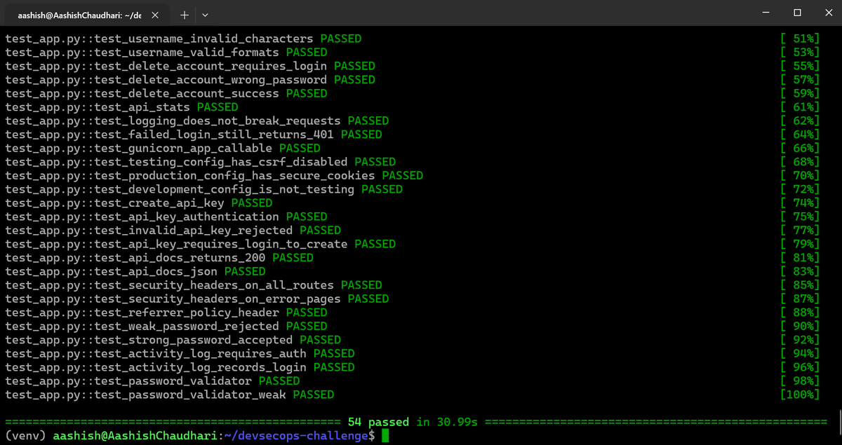Screen dimensions: 842x445
Task: Click the test_delete_account_requires_login line
Action: tap(190, 66)
